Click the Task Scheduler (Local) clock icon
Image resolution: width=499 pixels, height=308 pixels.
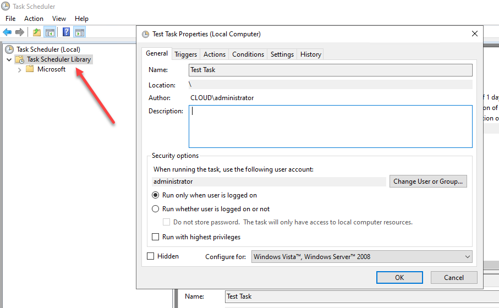pos(9,50)
